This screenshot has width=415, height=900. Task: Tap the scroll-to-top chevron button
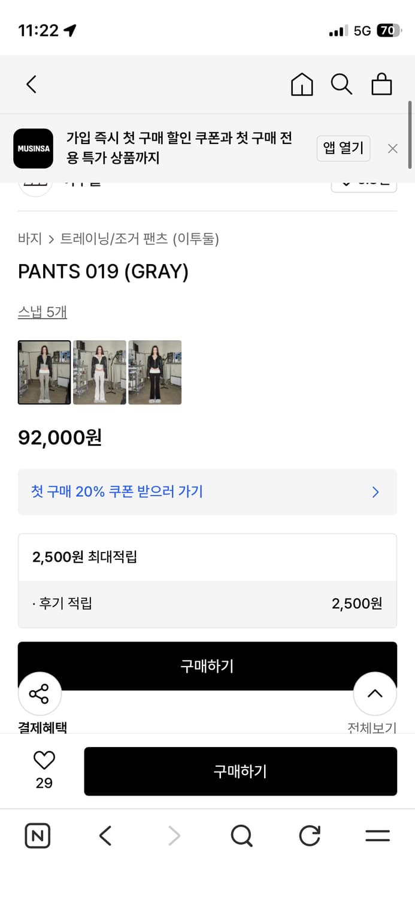point(375,693)
